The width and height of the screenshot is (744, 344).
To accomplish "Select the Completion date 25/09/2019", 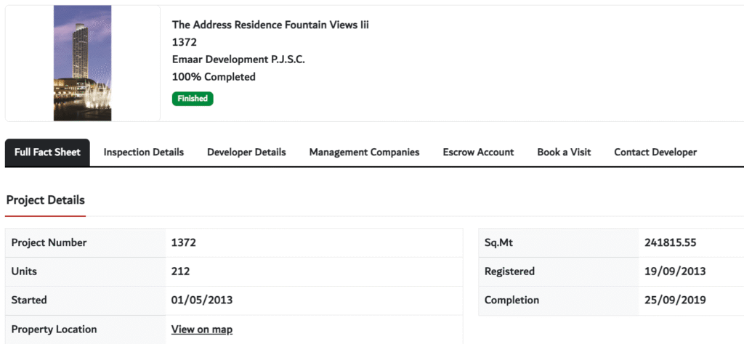I will tap(675, 300).
